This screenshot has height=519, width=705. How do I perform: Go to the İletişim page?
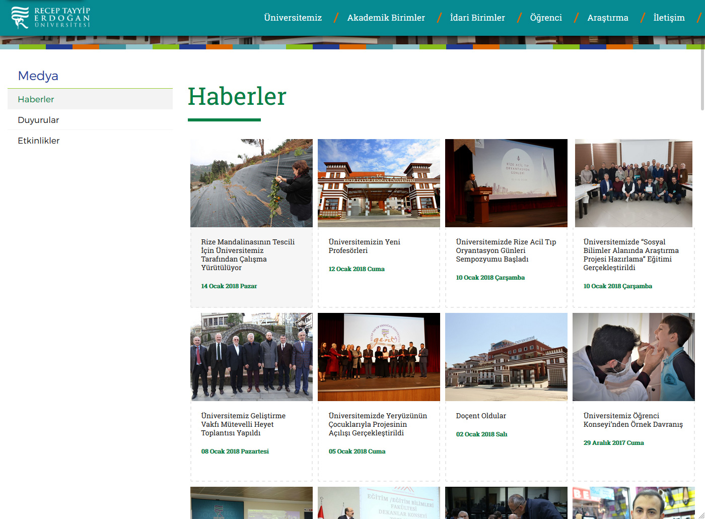point(668,18)
